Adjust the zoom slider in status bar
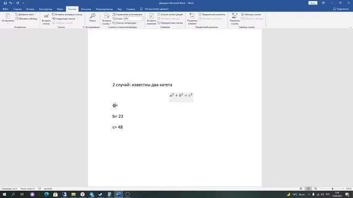The image size is (353, 198). click(x=332, y=189)
